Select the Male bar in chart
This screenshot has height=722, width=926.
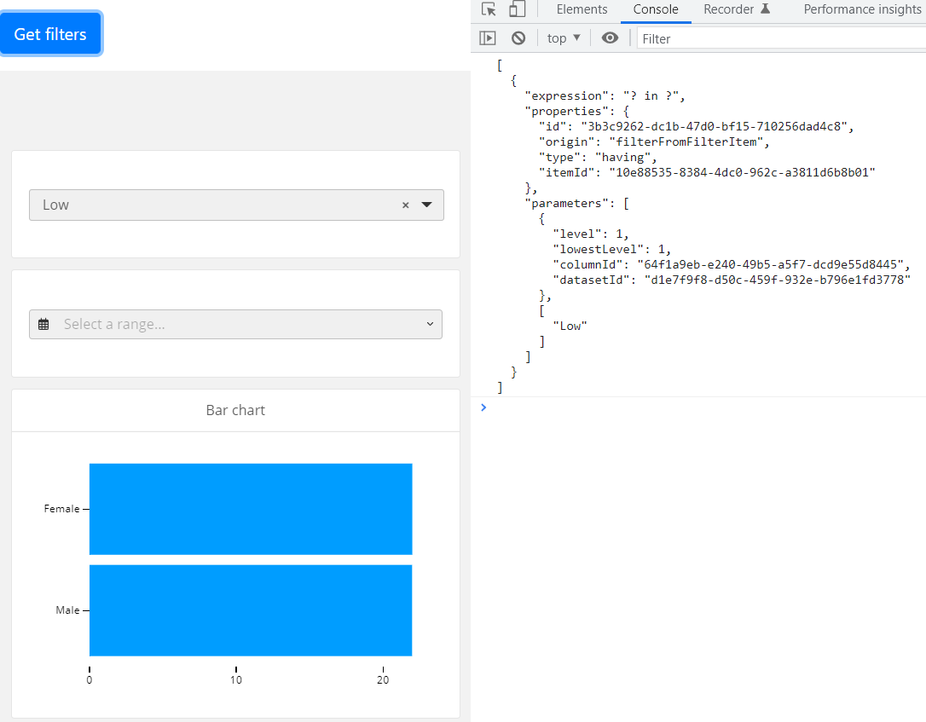(251, 610)
